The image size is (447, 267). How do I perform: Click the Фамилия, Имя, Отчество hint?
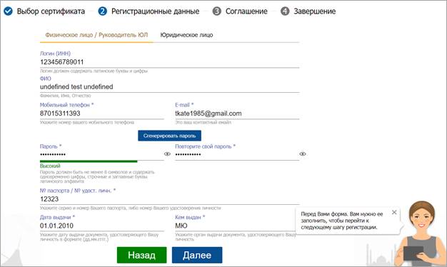[x=65, y=96]
